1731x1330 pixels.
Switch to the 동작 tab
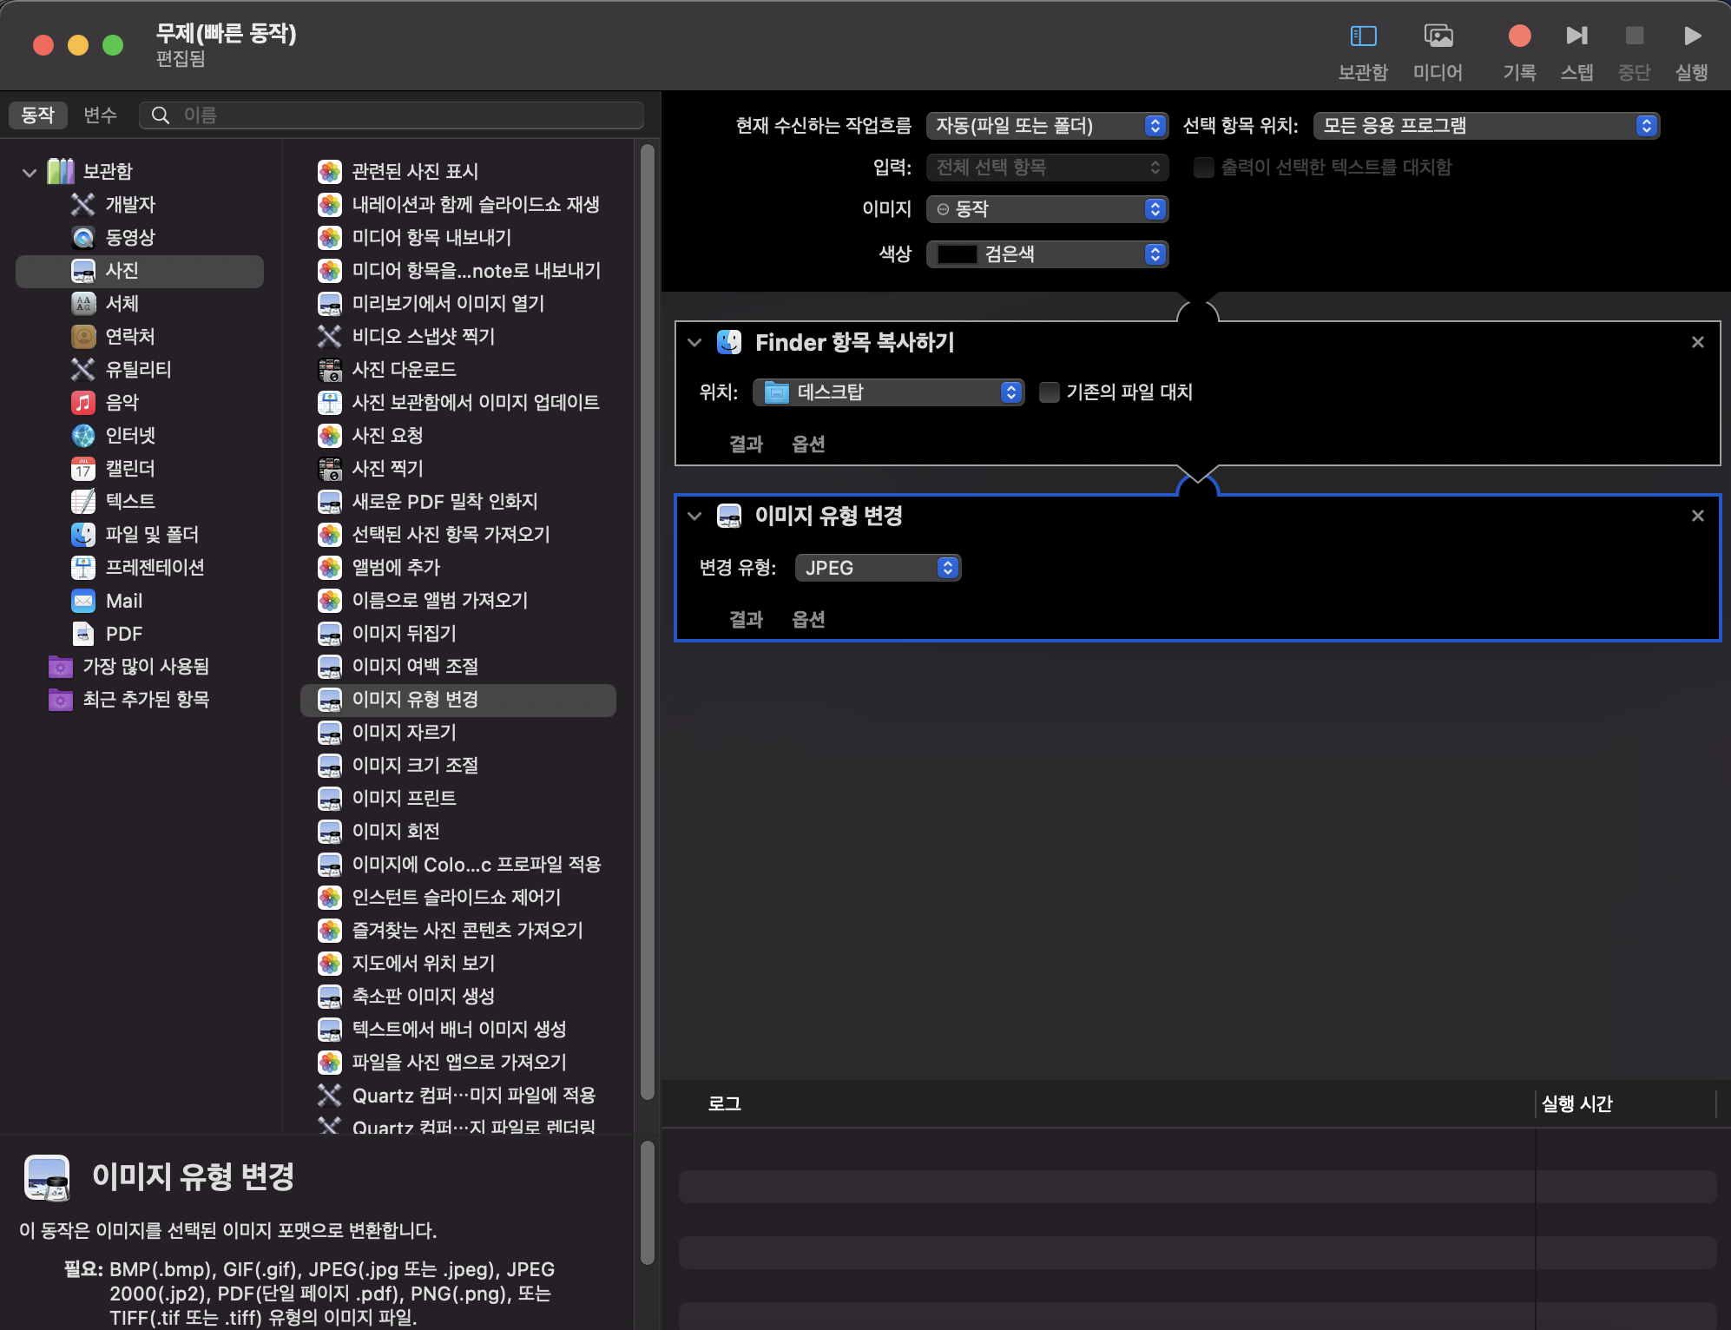(38, 115)
